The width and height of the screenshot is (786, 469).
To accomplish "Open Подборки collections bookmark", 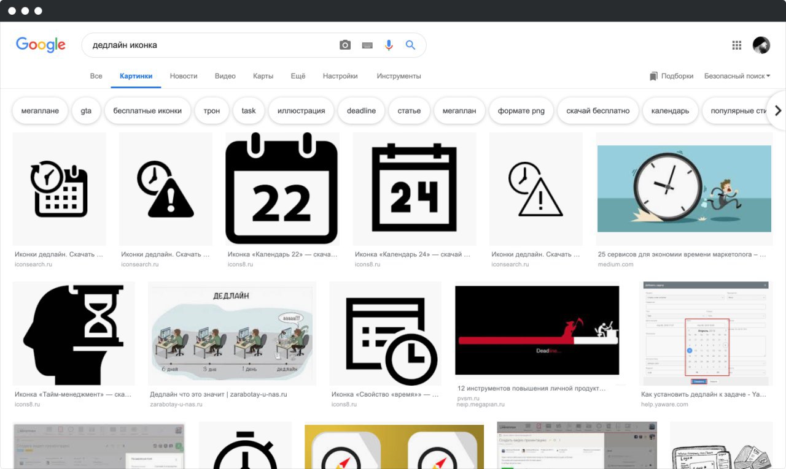I will [x=672, y=76].
